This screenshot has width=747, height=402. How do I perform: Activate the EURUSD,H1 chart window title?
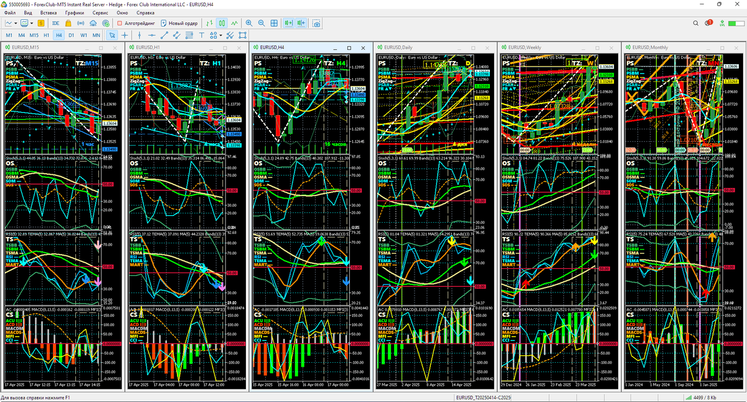pos(148,47)
